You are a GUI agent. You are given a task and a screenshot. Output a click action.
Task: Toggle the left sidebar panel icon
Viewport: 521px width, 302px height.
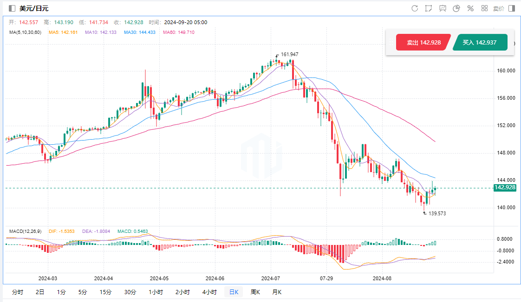[x=12, y=8]
